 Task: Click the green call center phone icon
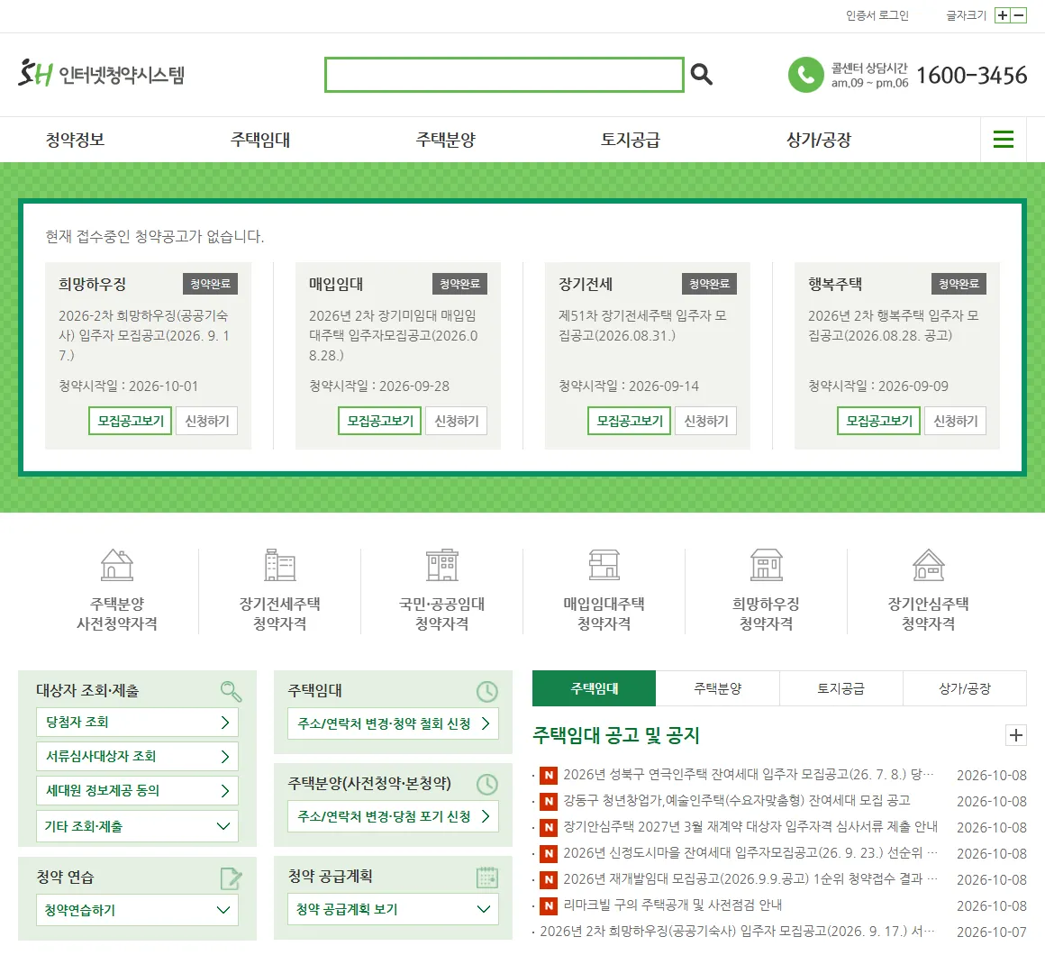coord(805,75)
